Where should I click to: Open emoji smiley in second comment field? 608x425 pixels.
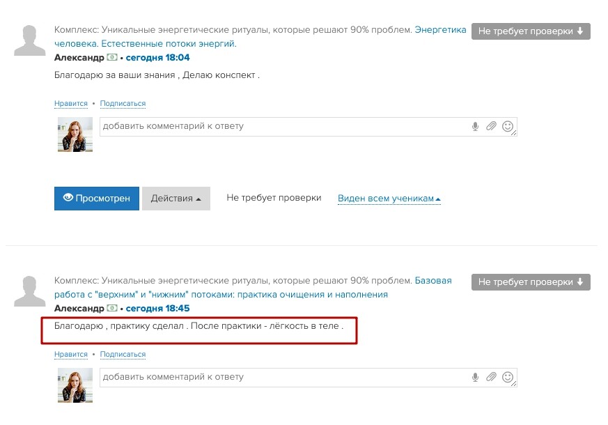(508, 377)
